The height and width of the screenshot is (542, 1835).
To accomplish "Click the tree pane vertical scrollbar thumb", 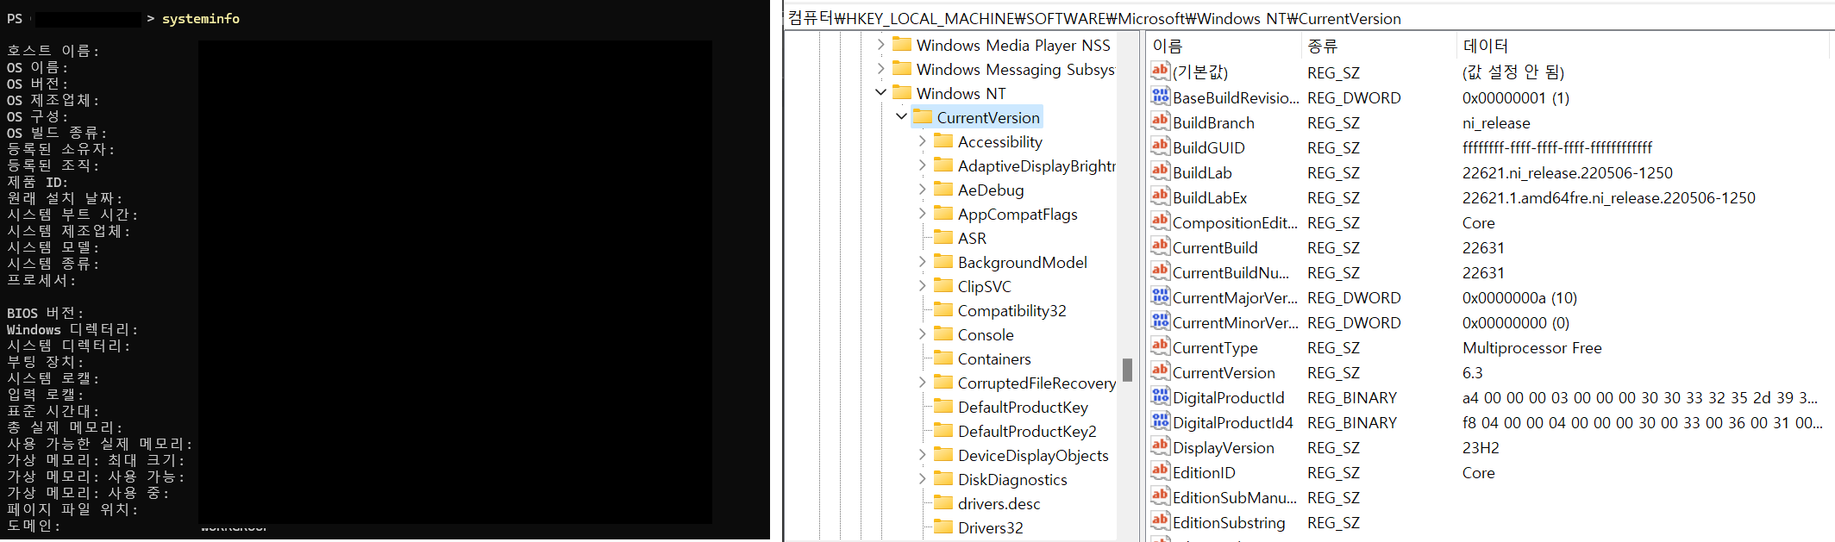I will click(x=1127, y=370).
